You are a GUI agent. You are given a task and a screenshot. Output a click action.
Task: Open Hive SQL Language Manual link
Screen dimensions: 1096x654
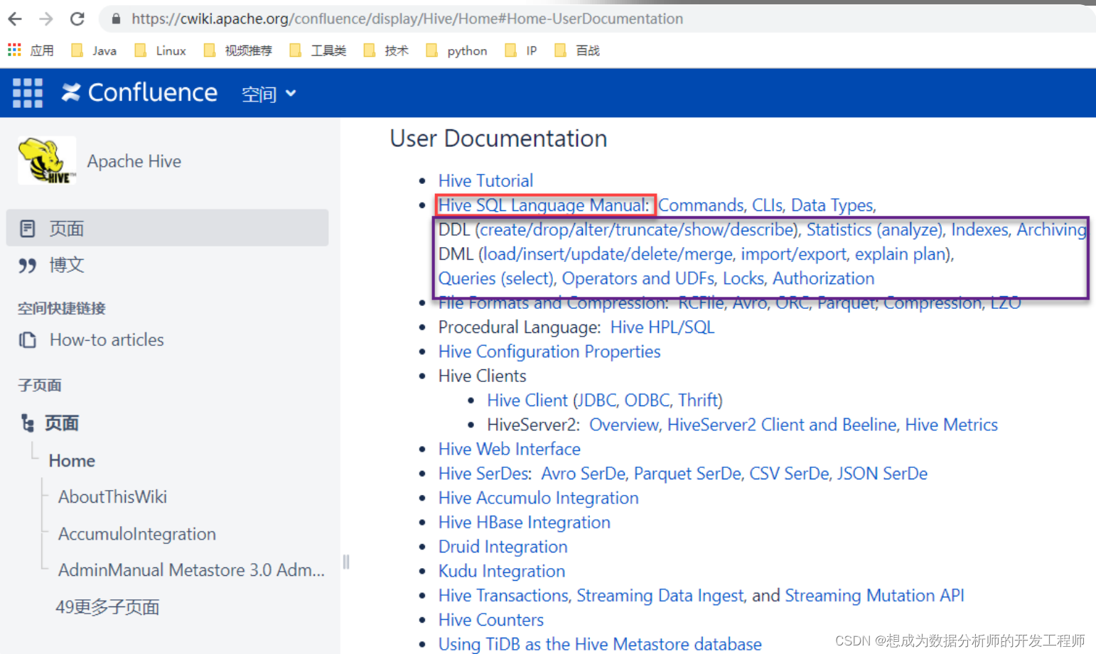544,205
